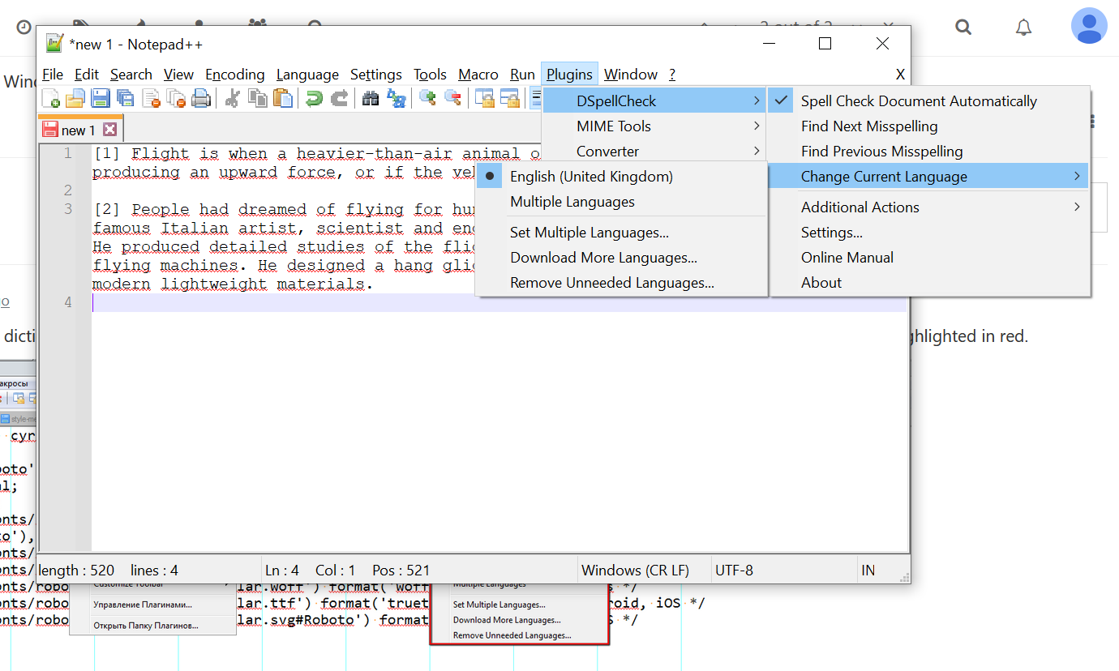
Task: Open the Encoding menu
Action: 235,75
